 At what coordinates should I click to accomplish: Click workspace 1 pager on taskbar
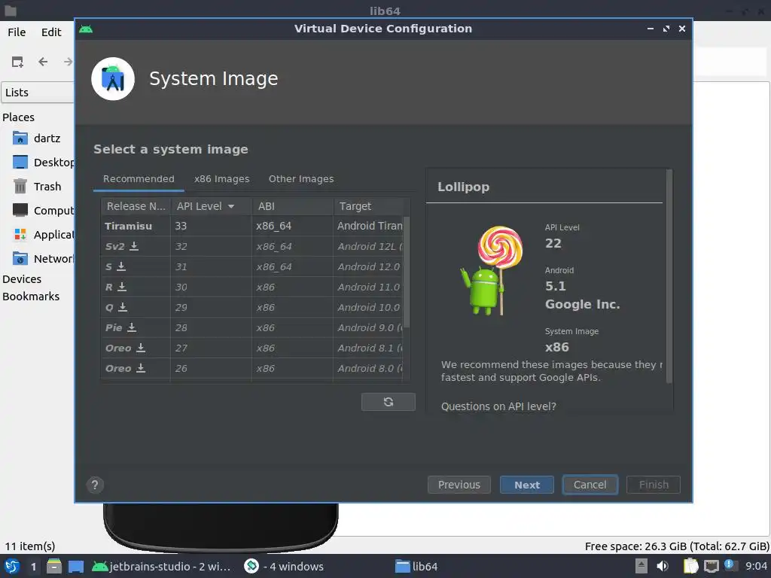[x=33, y=567]
